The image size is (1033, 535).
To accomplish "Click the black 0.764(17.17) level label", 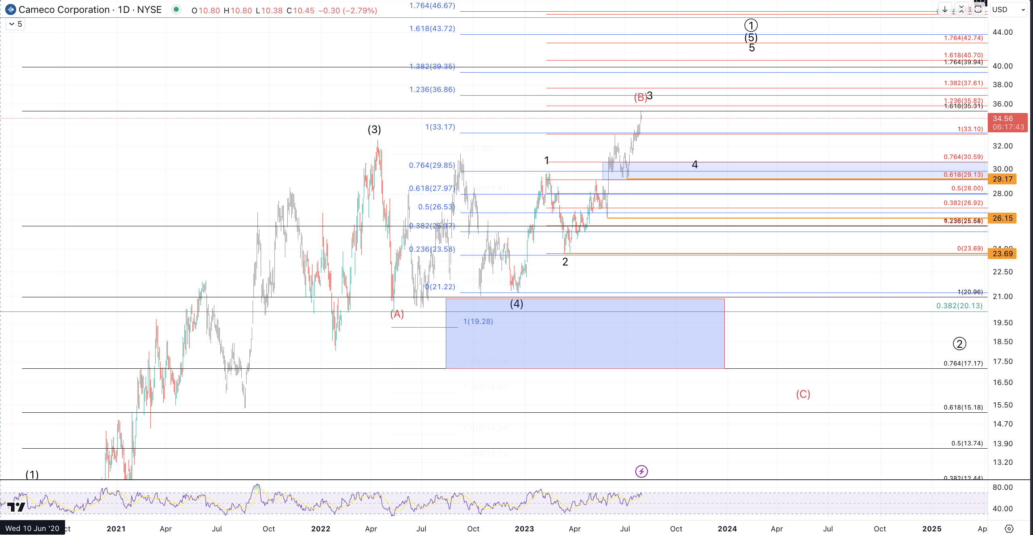I will pos(963,364).
